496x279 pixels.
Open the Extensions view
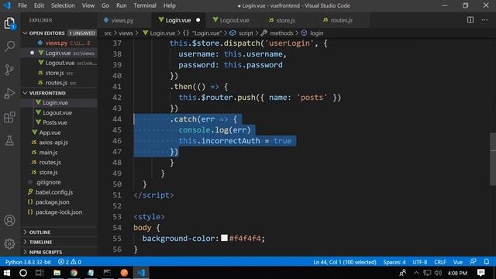[9, 117]
